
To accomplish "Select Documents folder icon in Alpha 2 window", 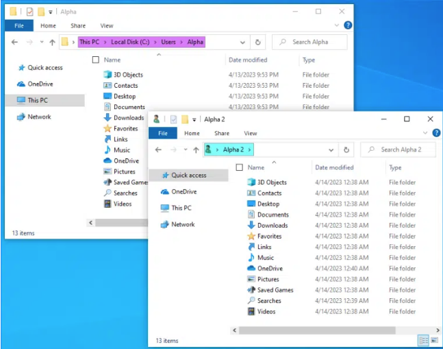I will 251,215.
